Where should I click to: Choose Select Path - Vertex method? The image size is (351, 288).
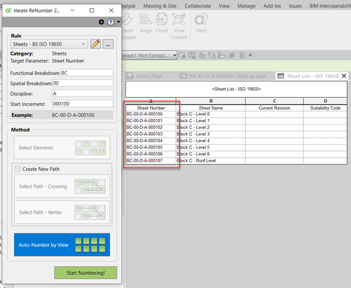62,212
